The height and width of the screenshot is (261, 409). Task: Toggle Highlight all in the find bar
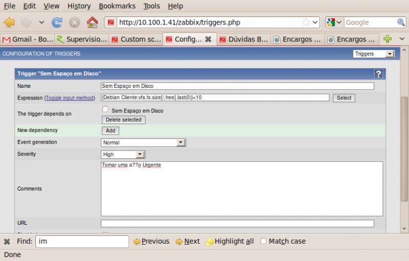click(230, 242)
